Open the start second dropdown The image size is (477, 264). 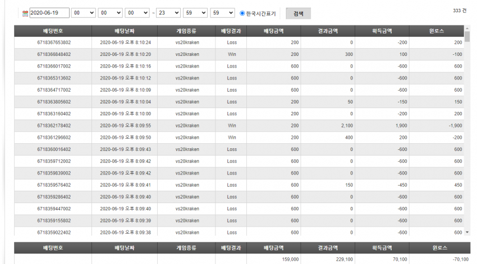pos(137,13)
